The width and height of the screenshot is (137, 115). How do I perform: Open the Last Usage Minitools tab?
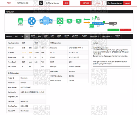click(75, 36)
